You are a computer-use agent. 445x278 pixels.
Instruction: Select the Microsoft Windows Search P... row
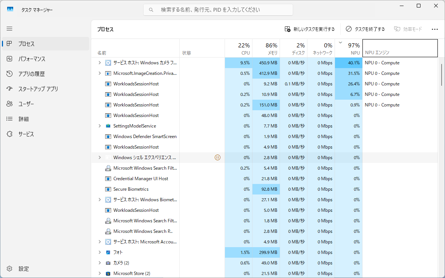tap(265, 231)
